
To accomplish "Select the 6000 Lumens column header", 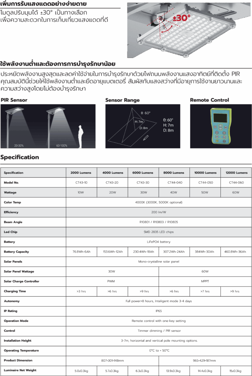I will 143,173.
